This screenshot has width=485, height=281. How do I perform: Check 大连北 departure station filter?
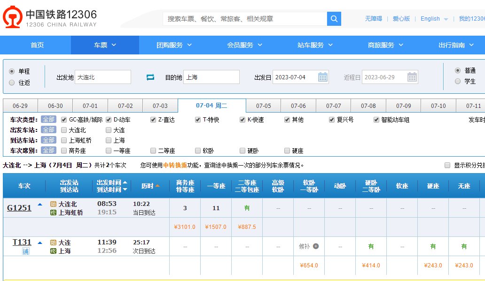pos(64,130)
